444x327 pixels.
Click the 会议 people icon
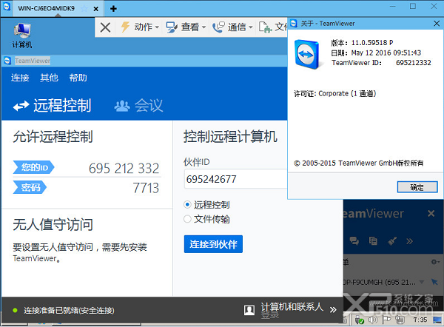click(x=122, y=106)
